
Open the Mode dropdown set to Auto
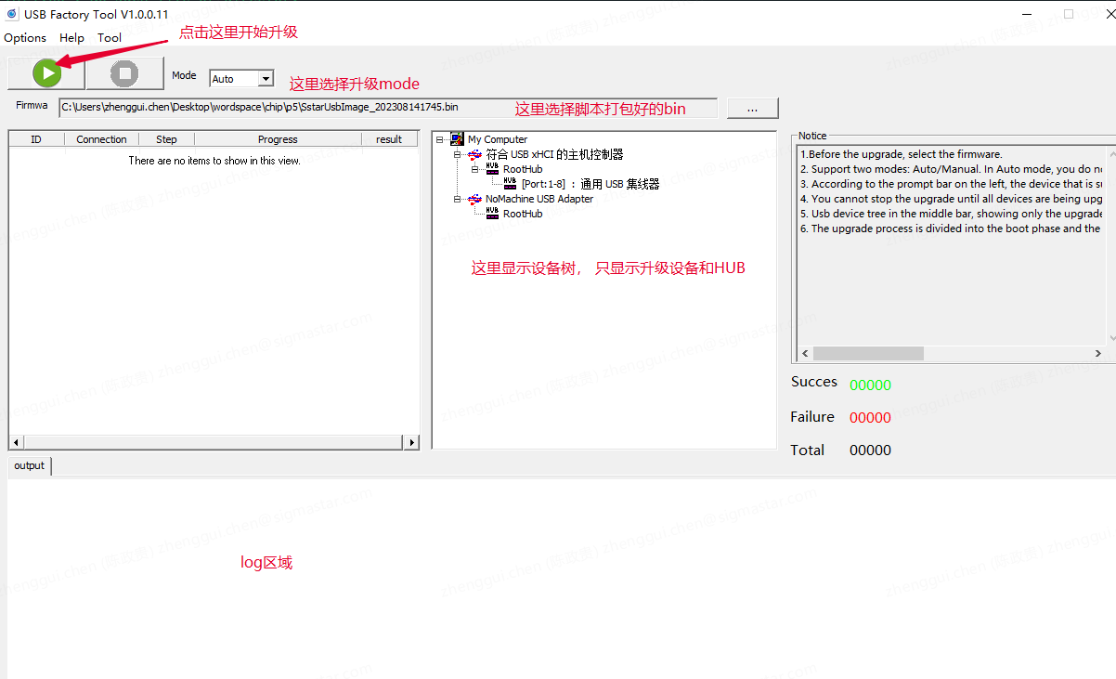[x=265, y=79]
